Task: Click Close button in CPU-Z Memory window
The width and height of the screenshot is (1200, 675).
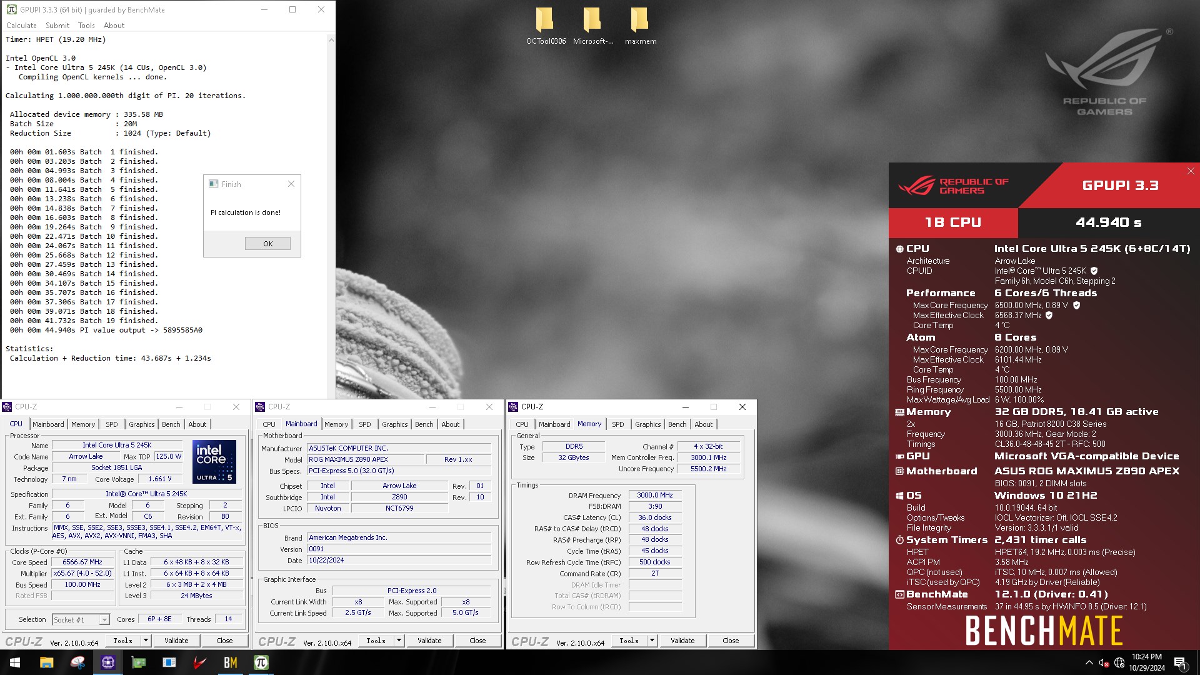Action: tap(731, 641)
